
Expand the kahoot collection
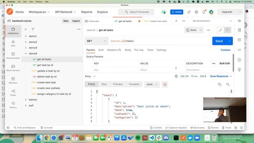coord(26,100)
